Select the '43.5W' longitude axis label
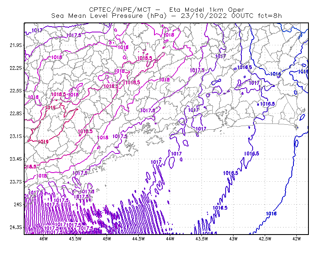Screen dimensions: 333x257 tap(202, 239)
